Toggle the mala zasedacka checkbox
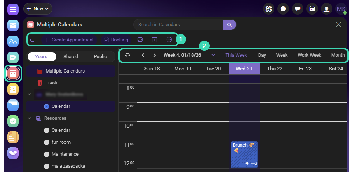Image resolution: width=353 pixels, height=172 pixels. click(46, 166)
